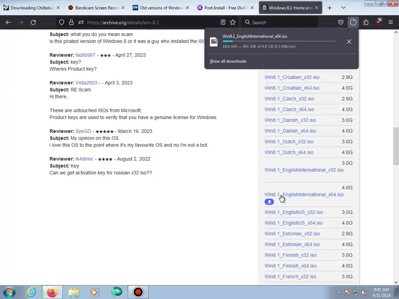The width and height of the screenshot is (399, 299).
Task: Close the Bandicam Screen Recorder tab
Action: [123, 8]
